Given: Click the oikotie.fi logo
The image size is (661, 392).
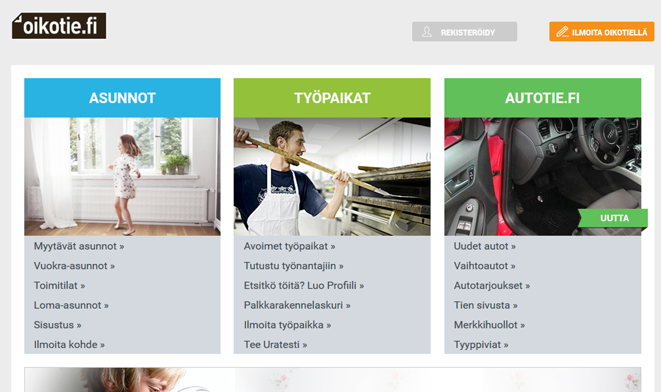Looking at the screenshot, I should (59, 26).
